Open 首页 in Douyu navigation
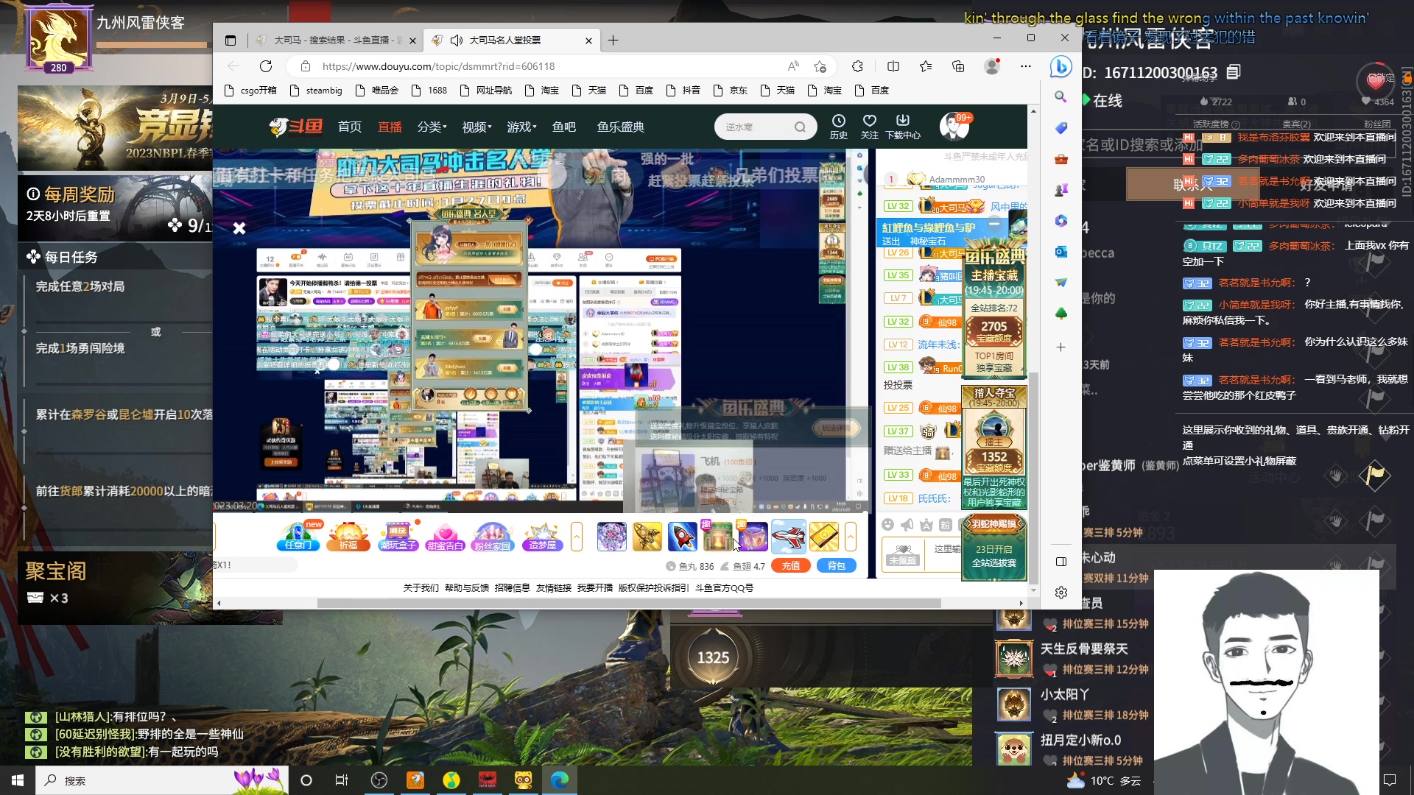 click(x=350, y=127)
